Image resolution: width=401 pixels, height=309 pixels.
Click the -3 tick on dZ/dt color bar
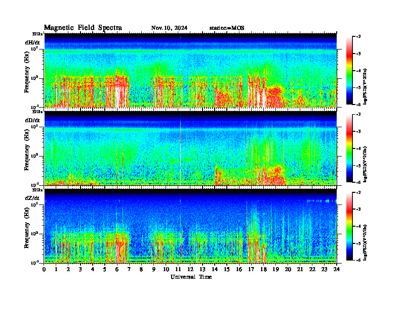(358, 210)
